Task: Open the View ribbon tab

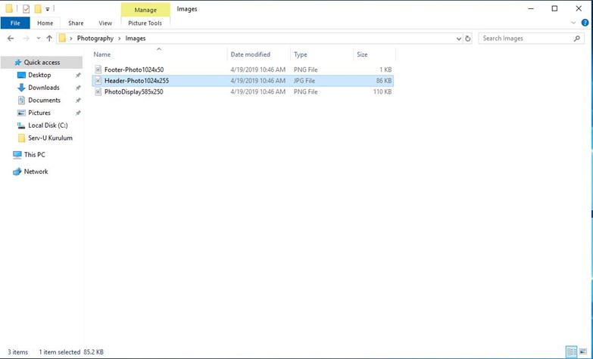Action: click(105, 23)
